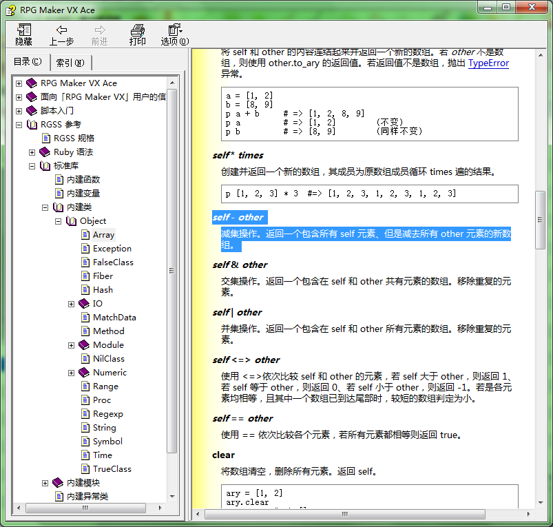The width and height of the screenshot is (553, 527).
Task: Open the MatchData topic
Action: (114, 317)
